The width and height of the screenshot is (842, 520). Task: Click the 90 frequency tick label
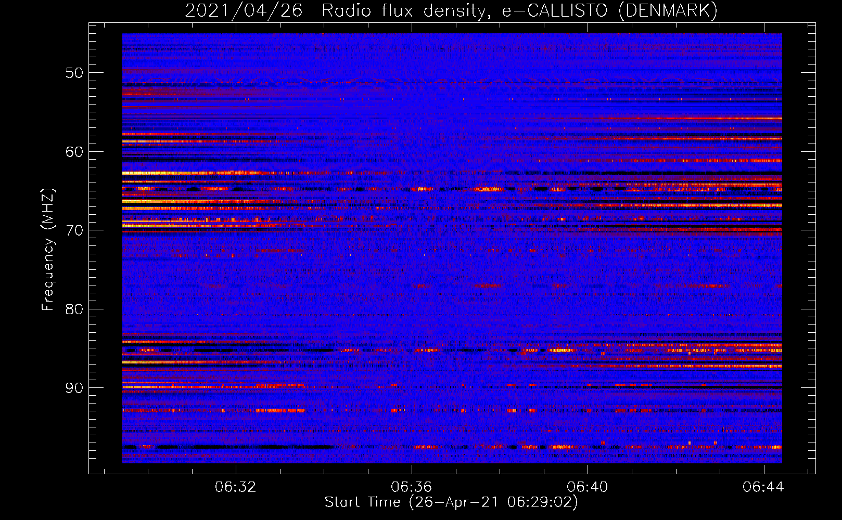pos(74,388)
